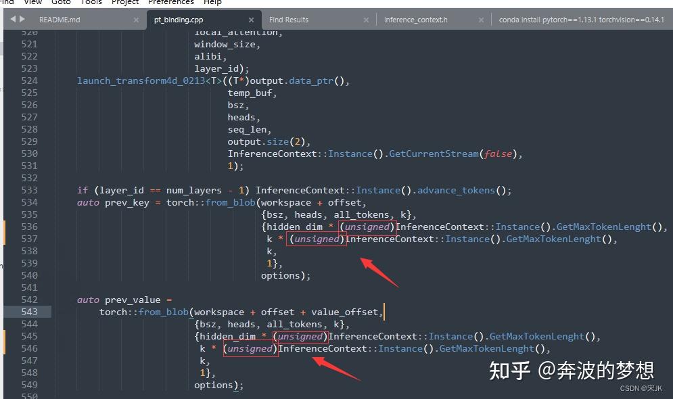Click 'options);' on line 549
Viewport: 673px width, 399px height.
pyautogui.click(x=219, y=385)
